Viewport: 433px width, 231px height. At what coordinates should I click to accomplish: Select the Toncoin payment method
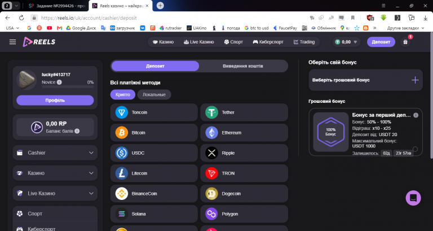pos(154,112)
